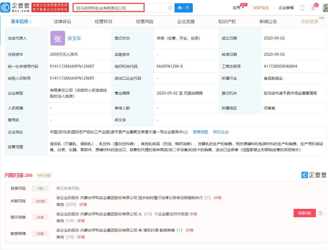The height and width of the screenshot is (250, 328).
Task: Open the mobile phone app icon
Action: point(302,8)
